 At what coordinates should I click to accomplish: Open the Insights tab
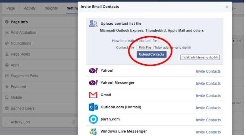(51, 8)
